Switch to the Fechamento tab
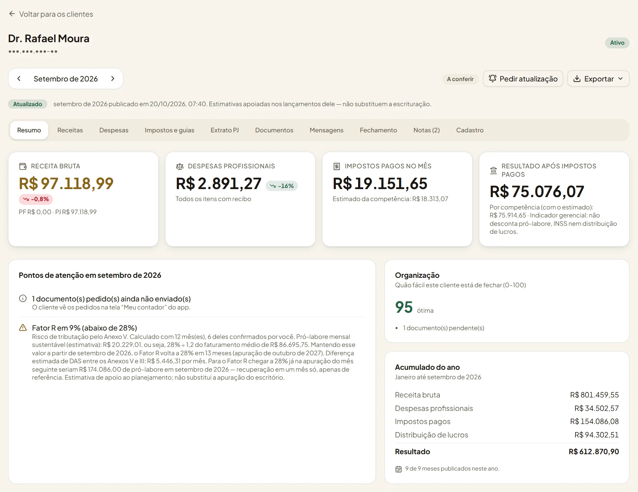Viewport: 638px width, 492px height. 378,130
